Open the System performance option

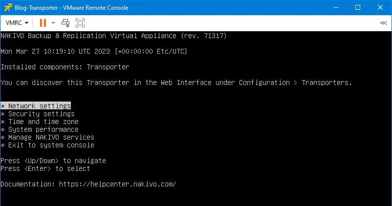[x=43, y=129]
